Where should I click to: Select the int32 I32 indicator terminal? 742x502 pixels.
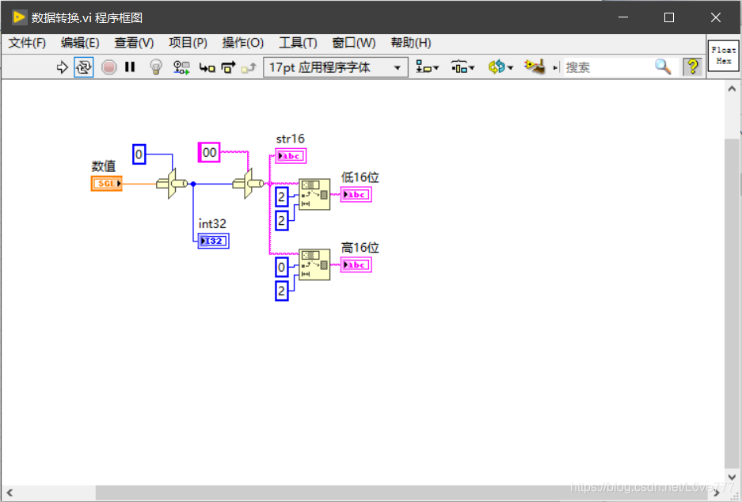[214, 241]
